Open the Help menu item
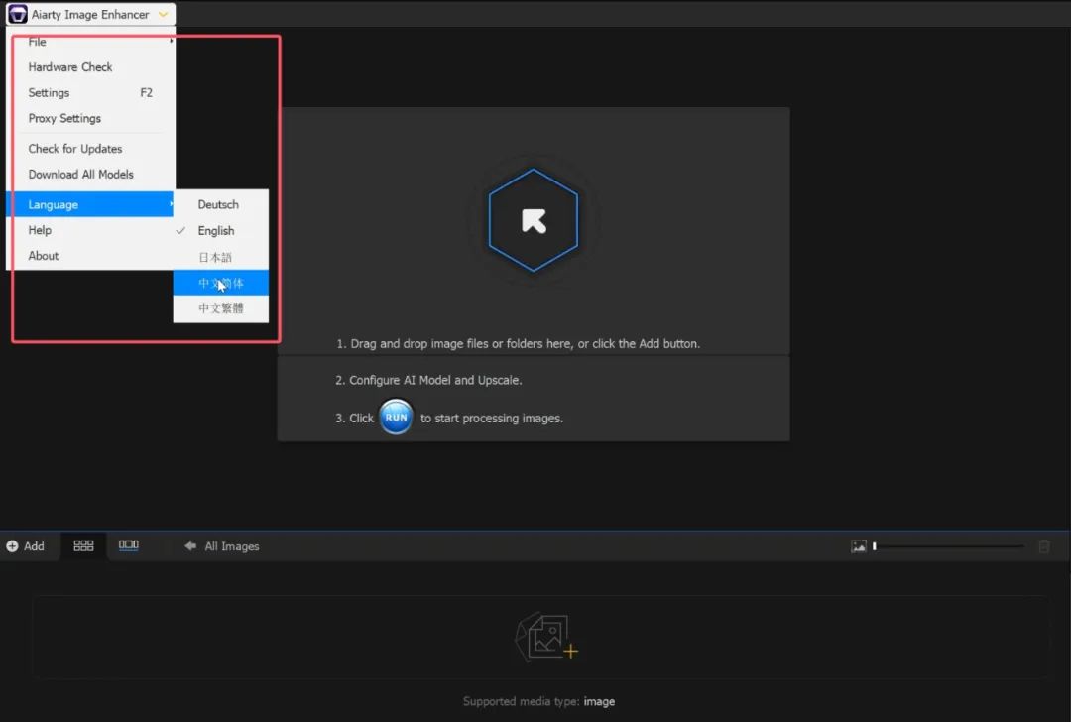The height and width of the screenshot is (722, 1071). 89,230
